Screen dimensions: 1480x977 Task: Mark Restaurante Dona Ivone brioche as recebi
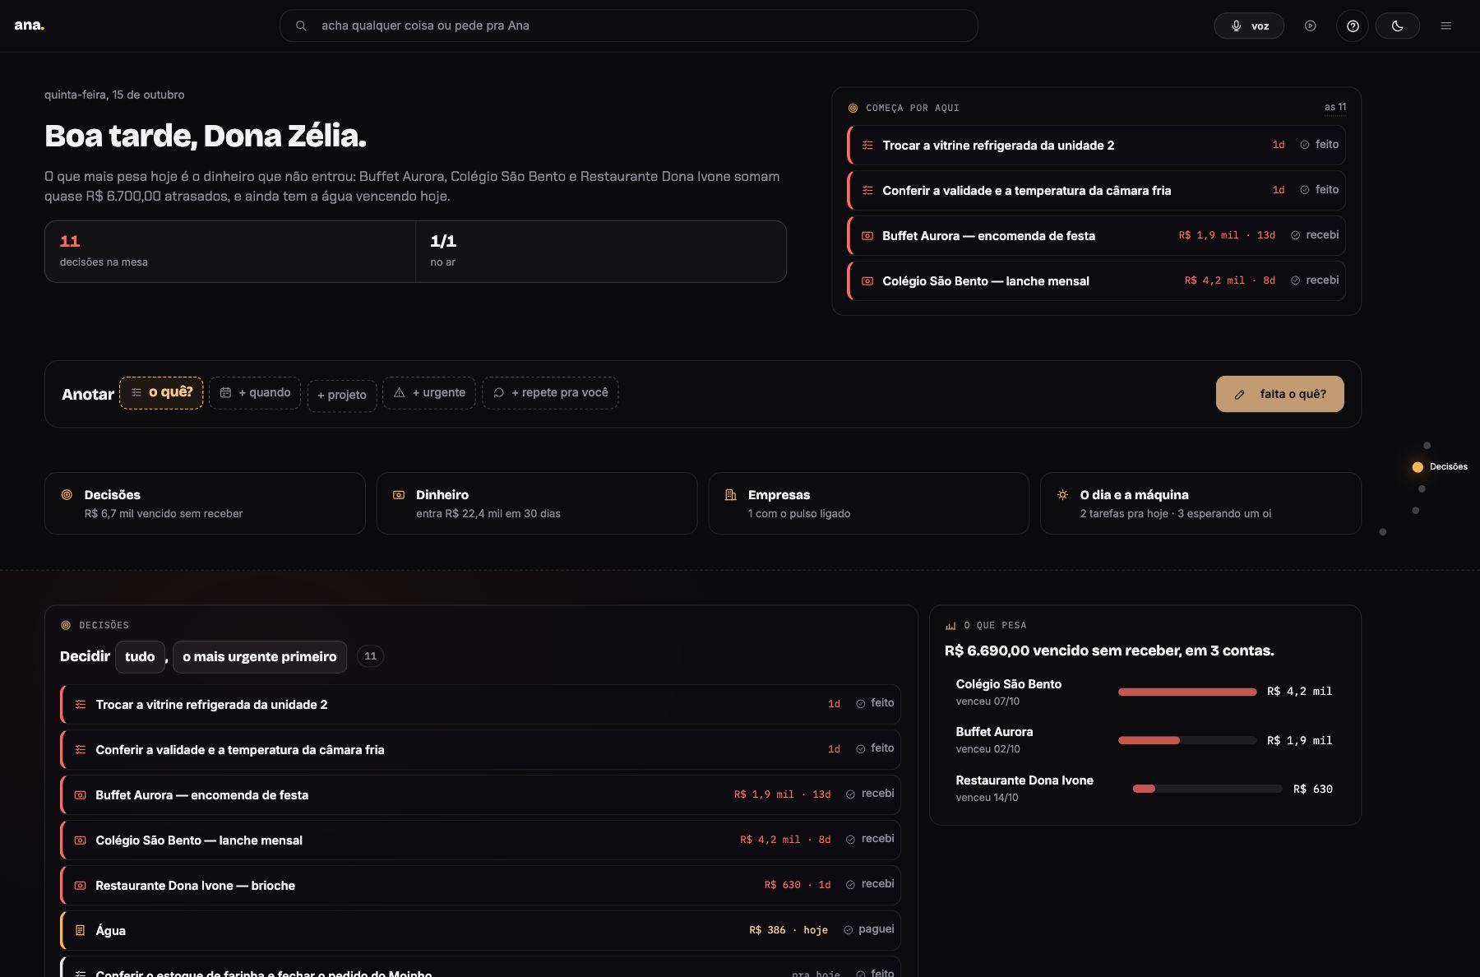point(870,884)
